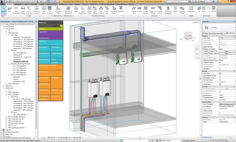Collapse the Floor Plans node under C00_Algemeen
This screenshot has width=236, height=142.
click(x=8, y=35)
